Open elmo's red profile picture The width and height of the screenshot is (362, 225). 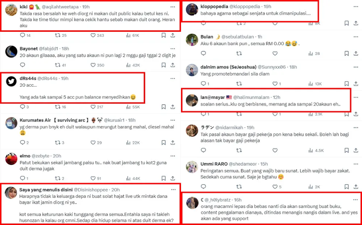point(11,159)
